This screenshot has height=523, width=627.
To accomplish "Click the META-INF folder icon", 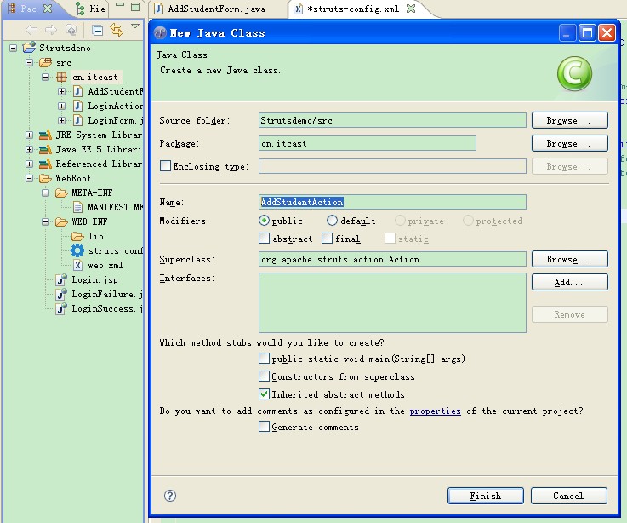I will tap(61, 193).
